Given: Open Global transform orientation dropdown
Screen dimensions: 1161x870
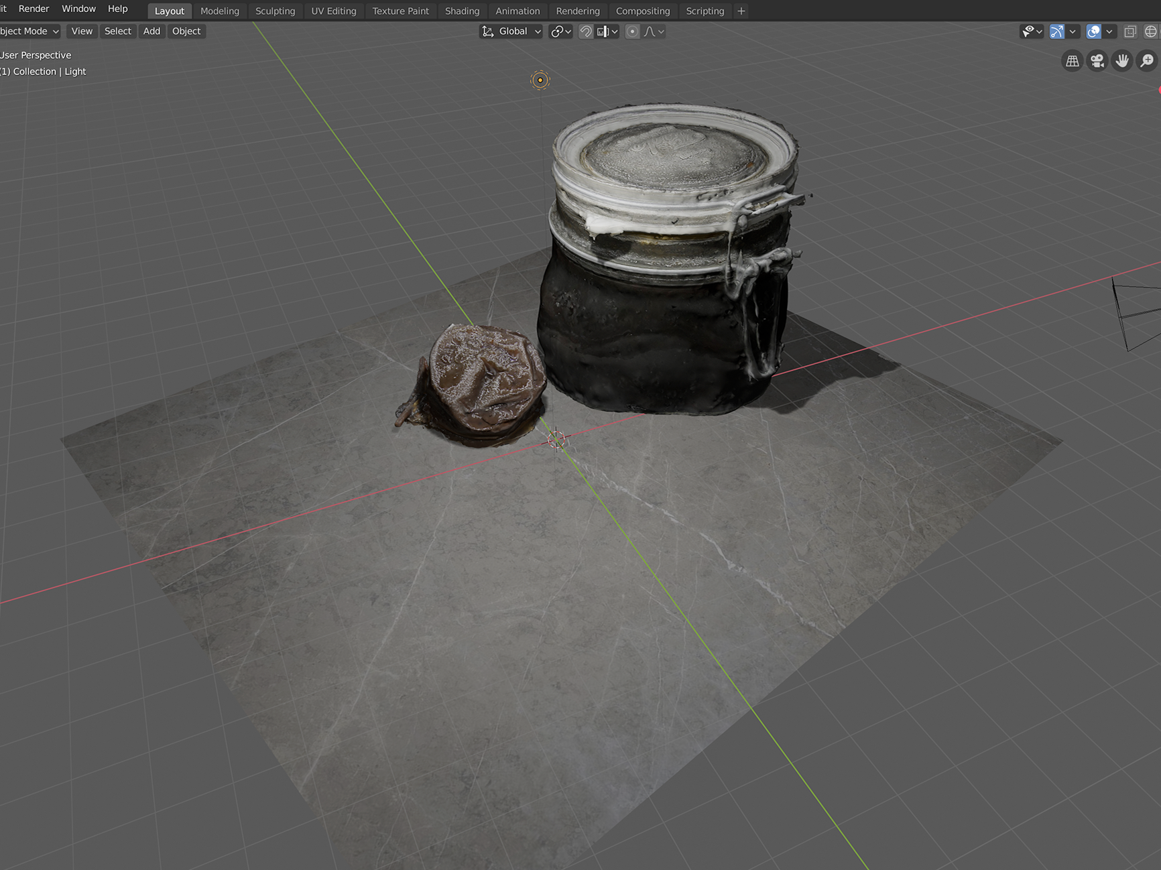Looking at the screenshot, I should coord(511,32).
